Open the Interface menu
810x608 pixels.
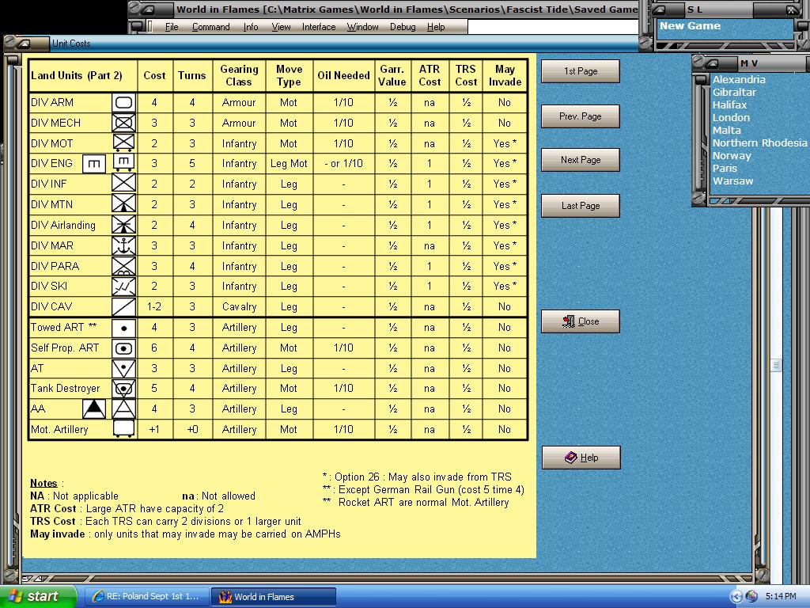click(319, 27)
